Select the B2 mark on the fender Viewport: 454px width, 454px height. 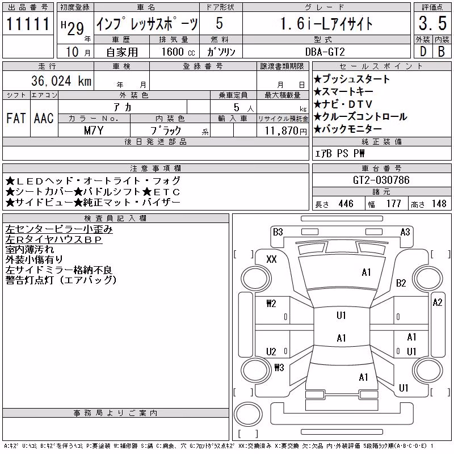pos(401,283)
